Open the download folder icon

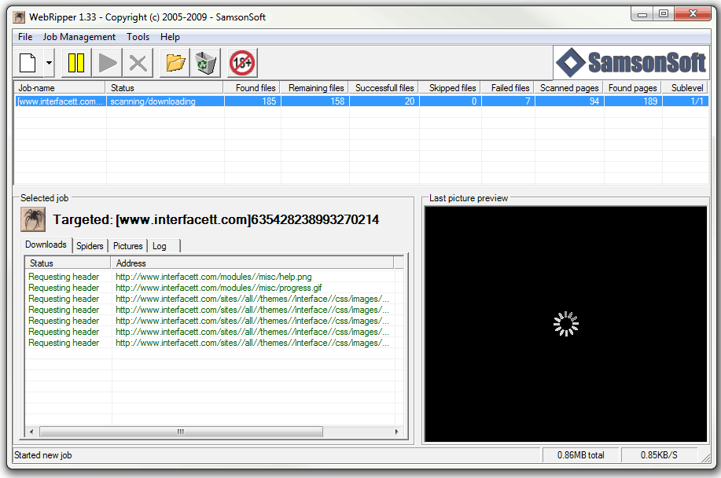(x=175, y=63)
